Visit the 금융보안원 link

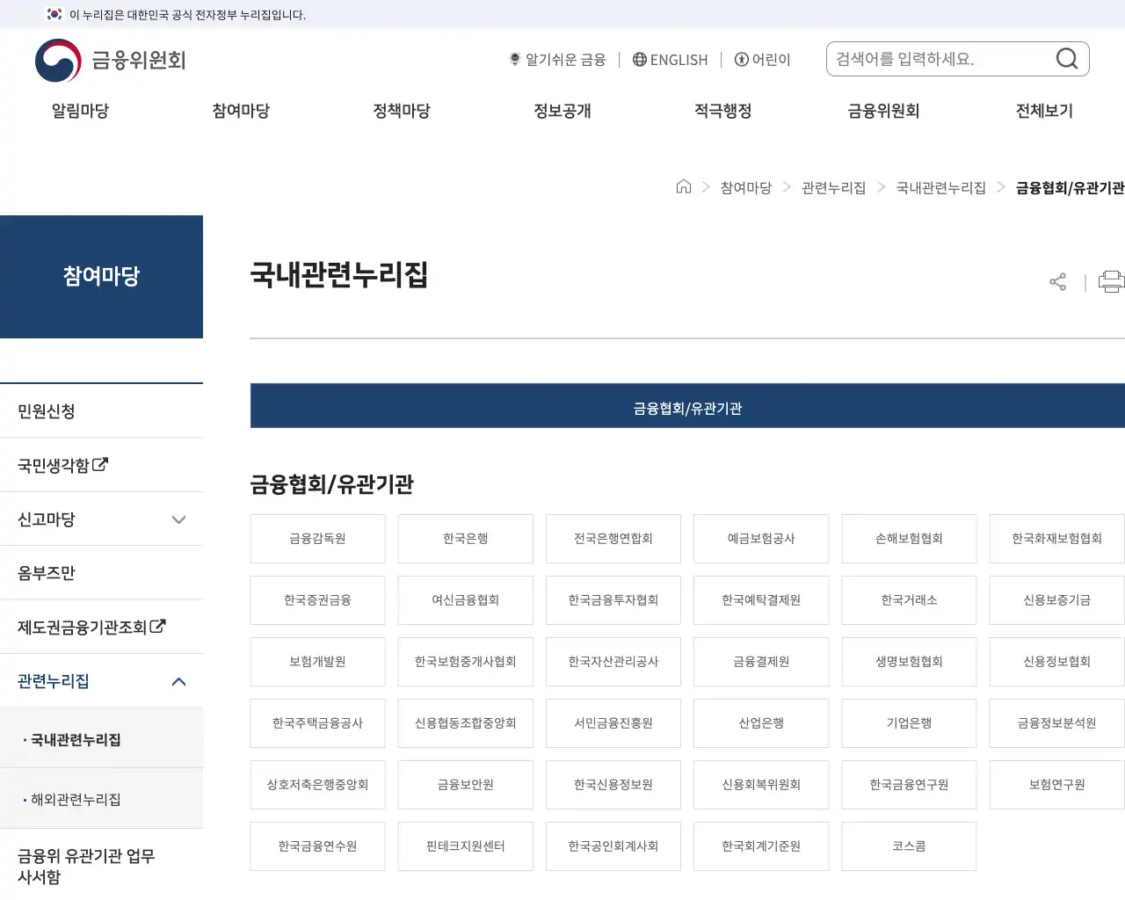pos(466,785)
